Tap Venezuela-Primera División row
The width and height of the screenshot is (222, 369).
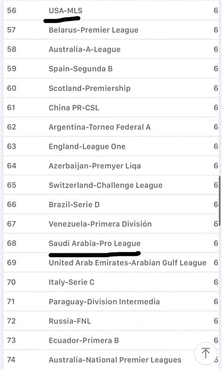(111, 224)
